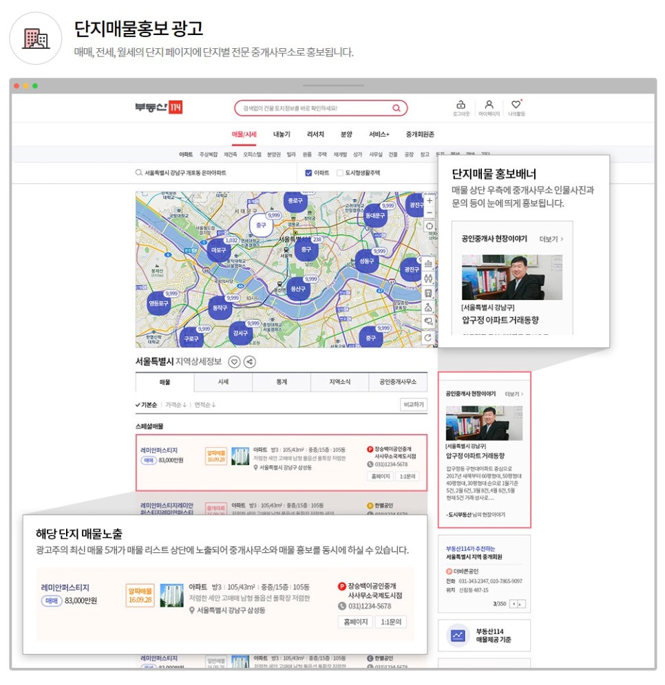Screen dimensions: 665x685
Task: Select 재건축 in property type bar
Action: tap(231, 154)
